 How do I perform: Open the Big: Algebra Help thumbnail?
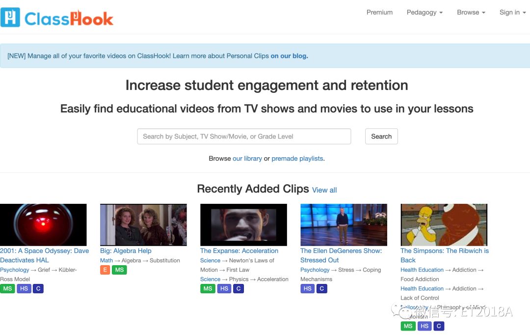[143, 224]
